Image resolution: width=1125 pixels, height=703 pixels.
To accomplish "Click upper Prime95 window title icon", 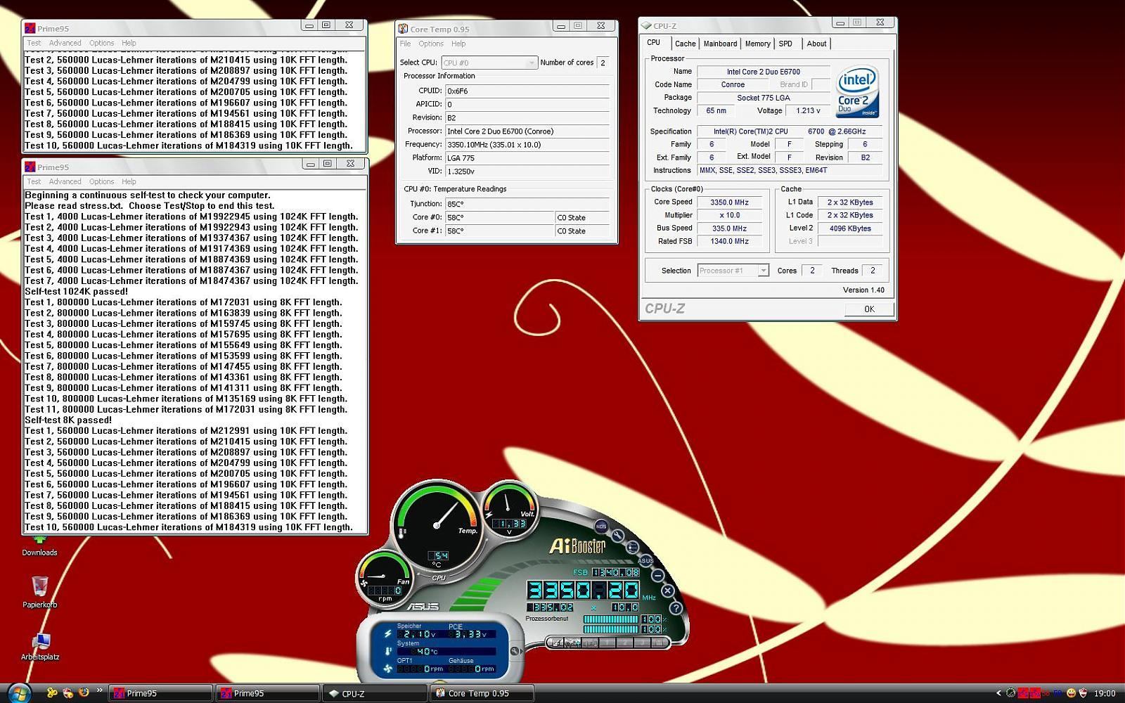I will click(x=30, y=28).
